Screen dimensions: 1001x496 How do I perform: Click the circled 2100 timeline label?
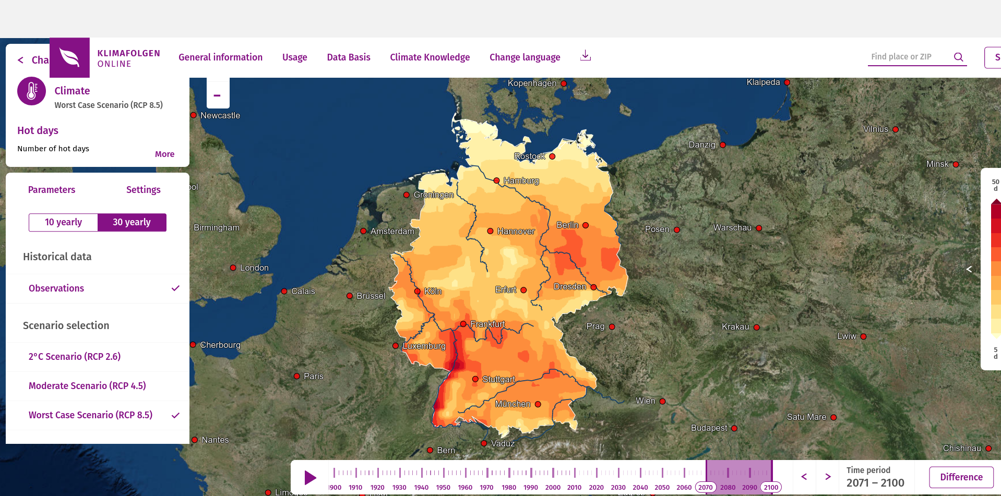[771, 487]
